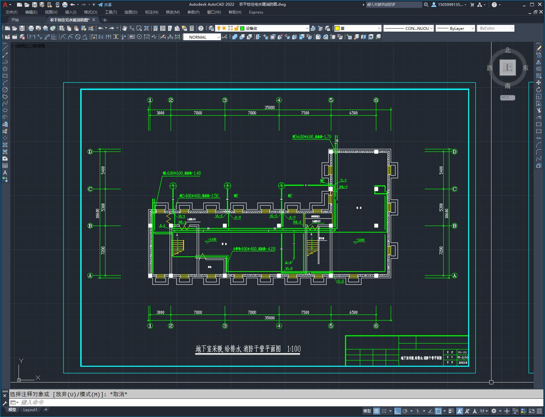This screenshot has height=417, width=545.
Task: Click the Linear dimension tool icon
Action: coord(32,37)
